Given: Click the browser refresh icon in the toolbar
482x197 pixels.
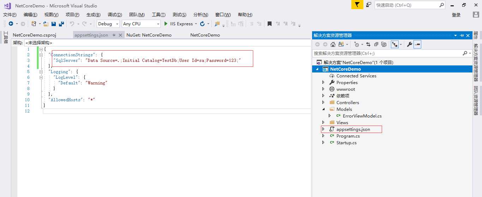Looking at the screenshot, I should pyautogui.click(x=202, y=24).
